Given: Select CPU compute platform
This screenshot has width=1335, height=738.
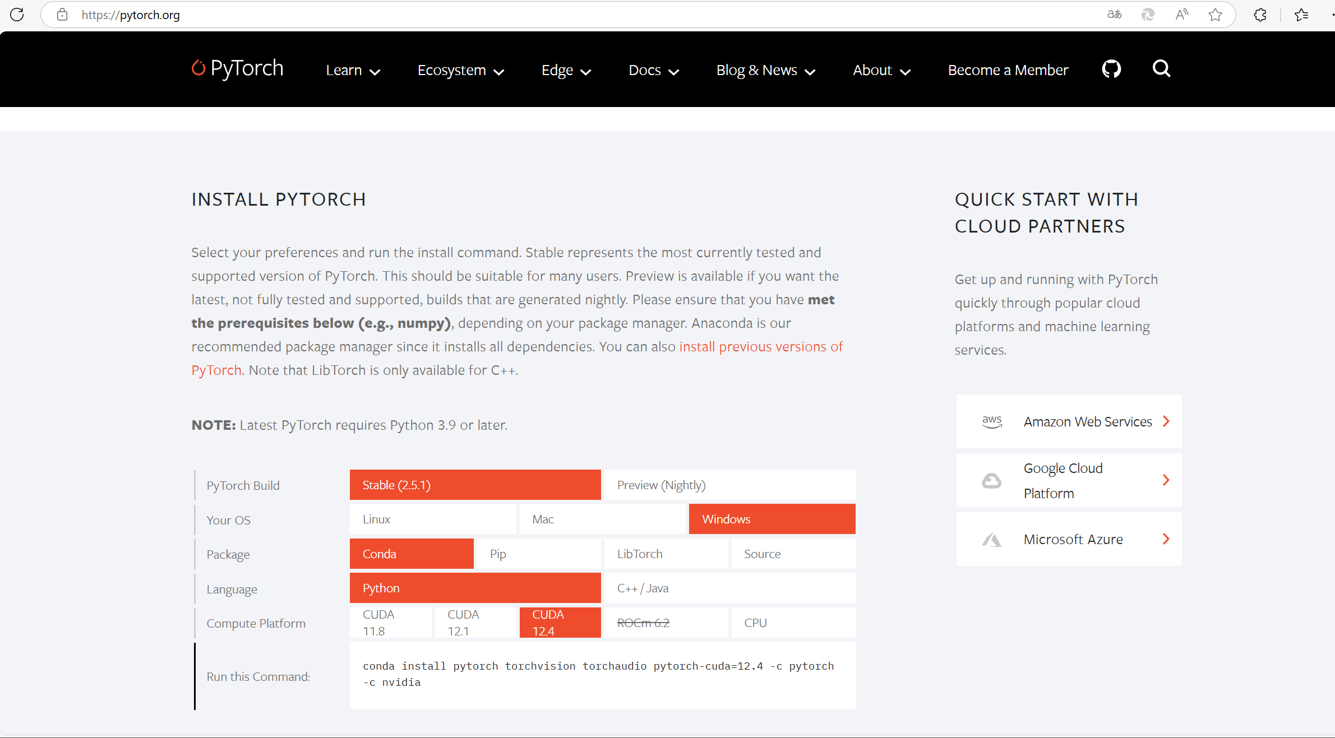Looking at the screenshot, I should click(x=793, y=623).
